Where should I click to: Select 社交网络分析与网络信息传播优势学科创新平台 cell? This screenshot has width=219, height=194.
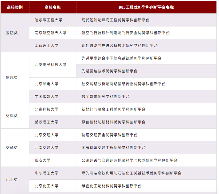click(146, 84)
